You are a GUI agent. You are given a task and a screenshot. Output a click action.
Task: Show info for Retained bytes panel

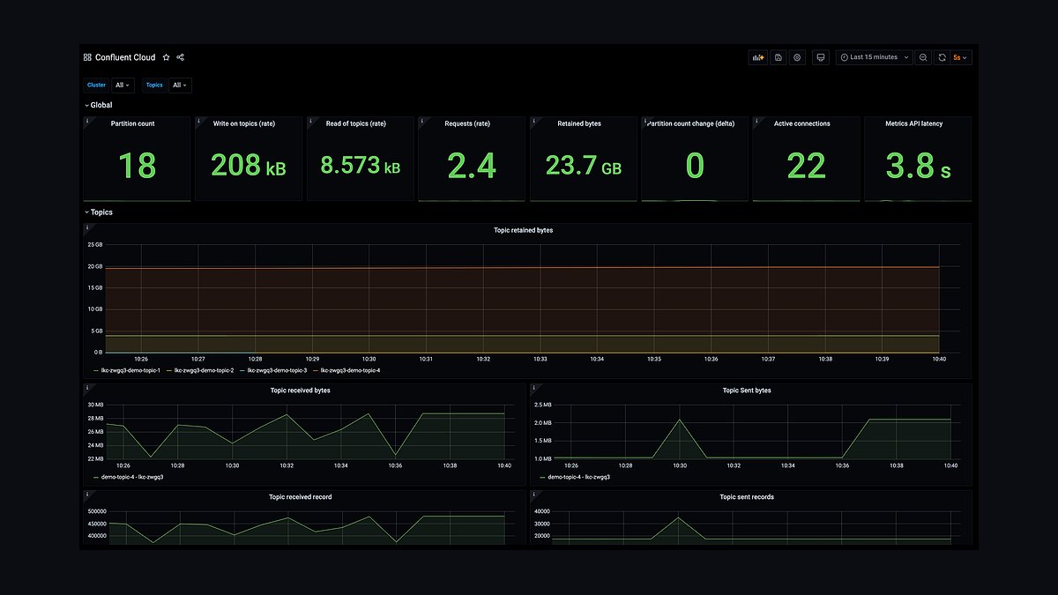point(533,121)
